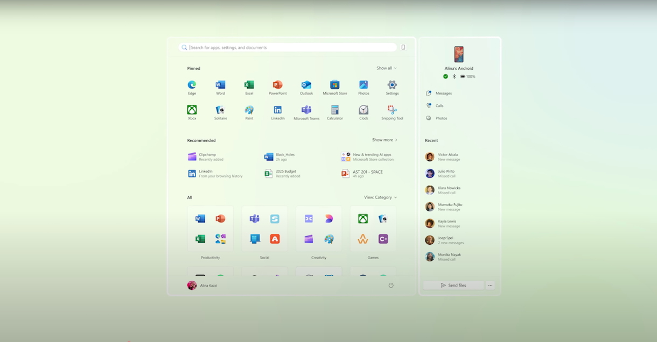The image size is (657, 342).
Task: Open recommended Clipchamp item
Action: pyautogui.click(x=206, y=157)
